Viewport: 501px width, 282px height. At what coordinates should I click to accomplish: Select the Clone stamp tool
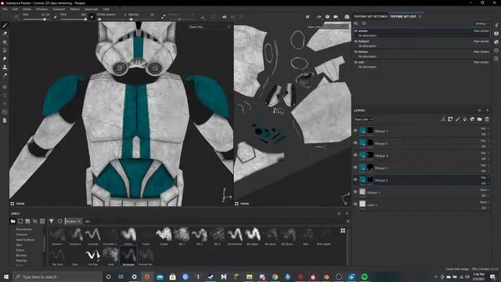pos(5,67)
